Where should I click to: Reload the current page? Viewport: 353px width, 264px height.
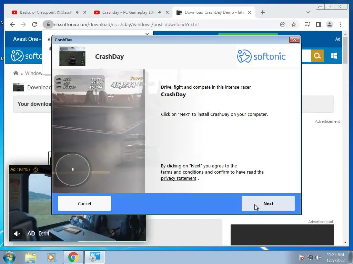pos(34,24)
